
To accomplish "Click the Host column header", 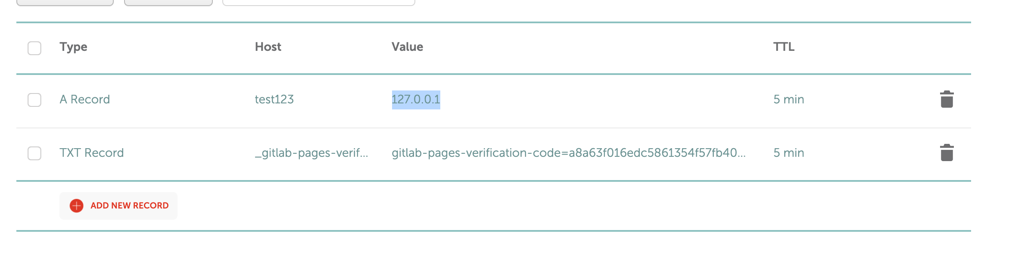I will 268,47.
